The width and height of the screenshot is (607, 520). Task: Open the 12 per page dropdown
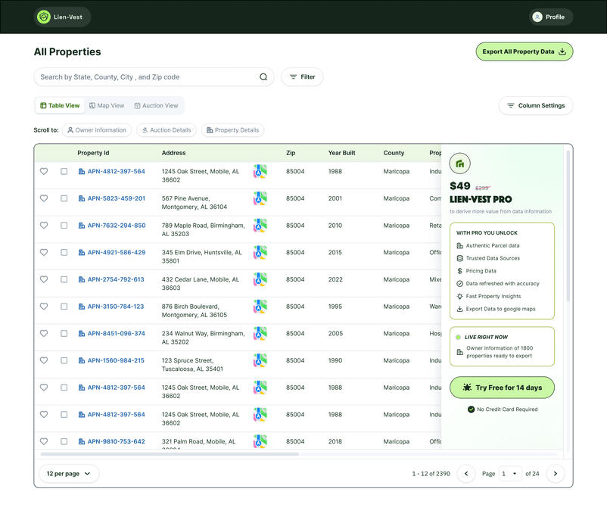pos(68,474)
